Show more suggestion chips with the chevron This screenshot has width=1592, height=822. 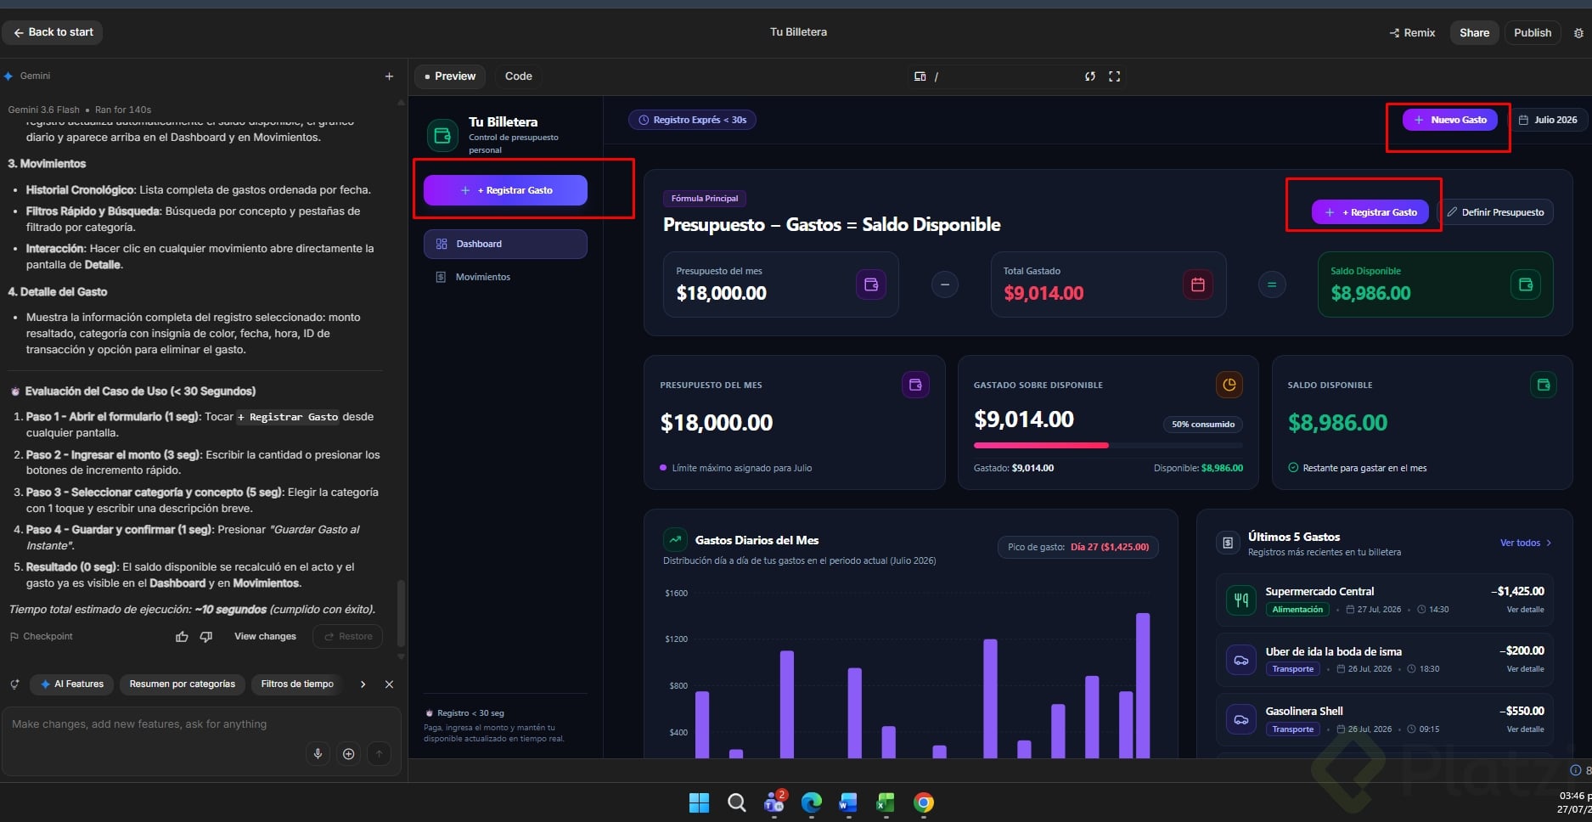[363, 684]
